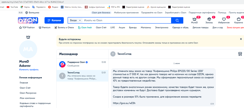
Task: Open Перевести bookmark
Action: tap(39, 7)
